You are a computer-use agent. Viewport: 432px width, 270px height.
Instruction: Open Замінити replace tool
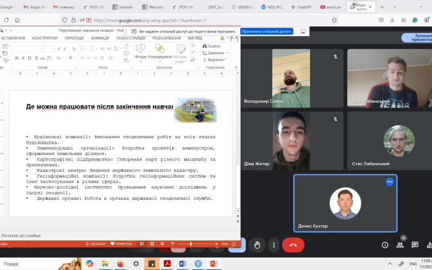coord(215,52)
